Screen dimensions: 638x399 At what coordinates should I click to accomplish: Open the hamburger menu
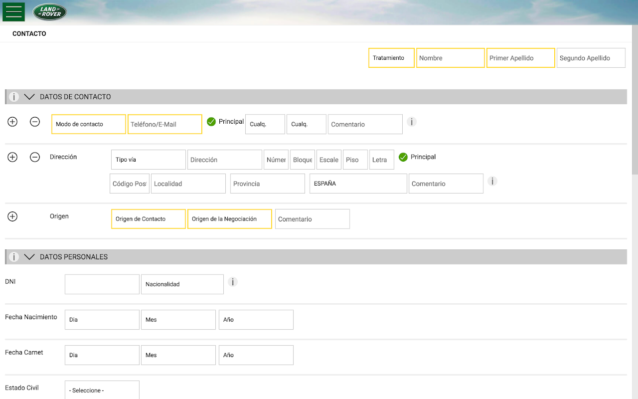click(13, 12)
